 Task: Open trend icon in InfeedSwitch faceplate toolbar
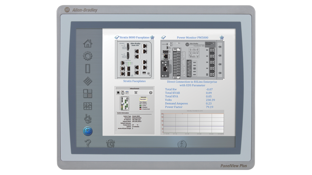point(127,93)
